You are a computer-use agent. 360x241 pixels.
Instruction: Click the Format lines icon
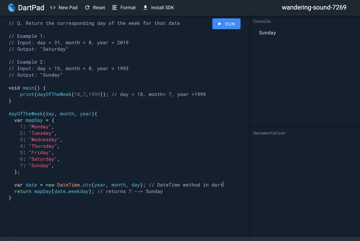(x=115, y=8)
